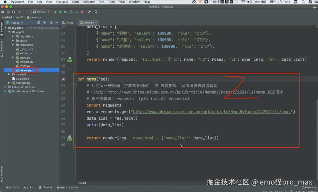Click the concurrency run list icon

click(77, 12)
